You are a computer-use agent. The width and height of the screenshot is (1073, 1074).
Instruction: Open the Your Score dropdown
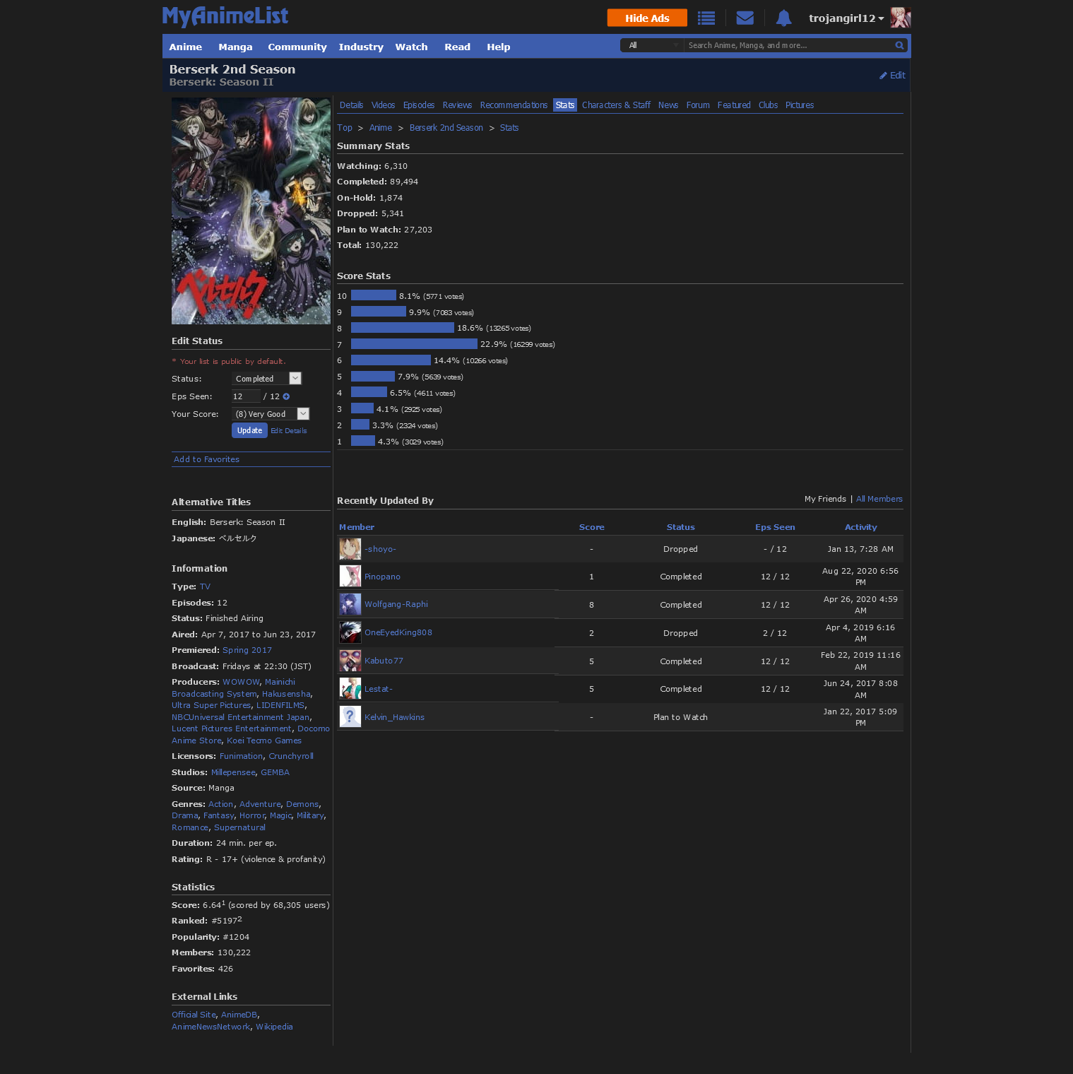(271, 414)
